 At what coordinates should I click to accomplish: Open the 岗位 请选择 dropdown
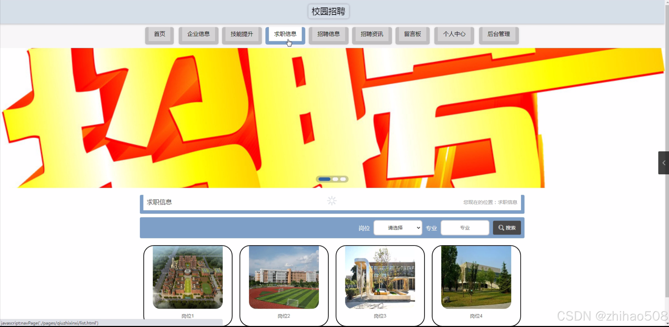tap(398, 228)
